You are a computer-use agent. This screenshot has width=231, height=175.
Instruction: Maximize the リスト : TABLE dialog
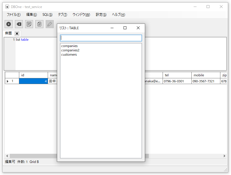(x=125, y=28)
